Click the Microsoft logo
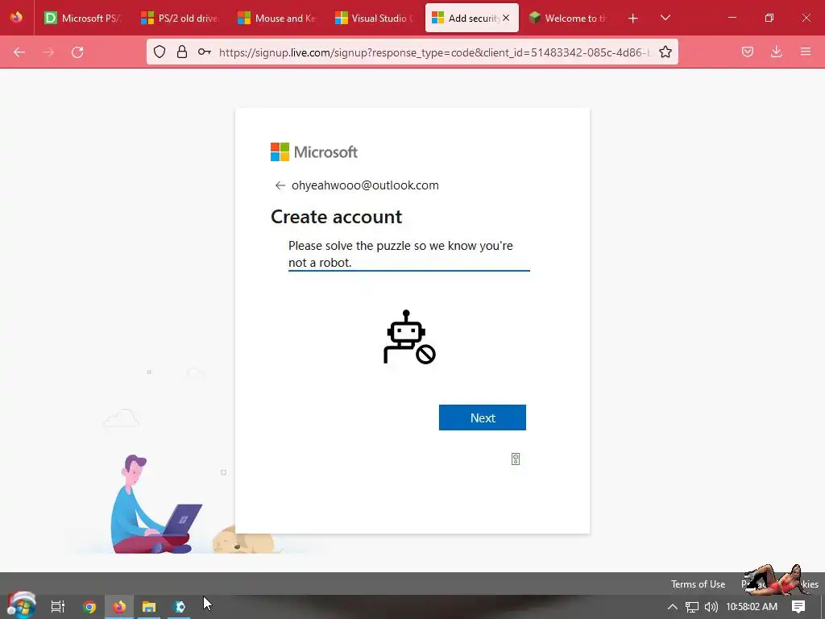 click(314, 152)
